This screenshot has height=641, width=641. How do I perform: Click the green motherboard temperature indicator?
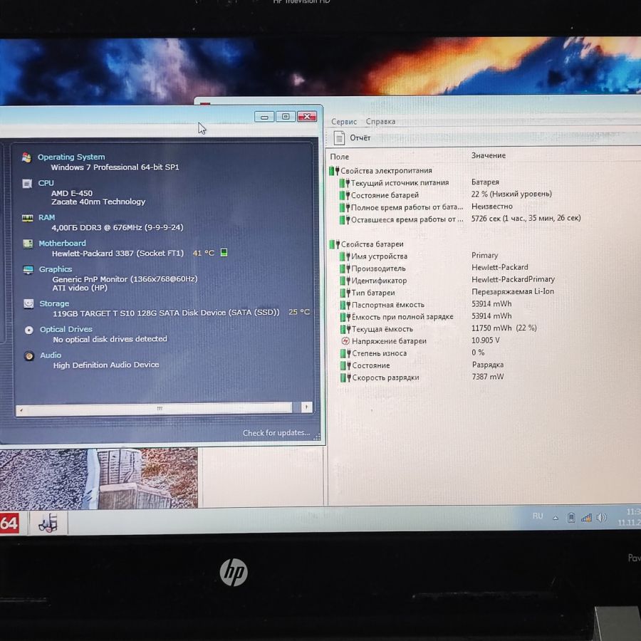point(224,252)
